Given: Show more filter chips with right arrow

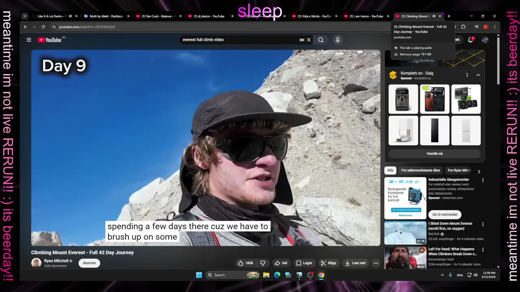Looking at the screenshot, I should (x=479, y=172).
